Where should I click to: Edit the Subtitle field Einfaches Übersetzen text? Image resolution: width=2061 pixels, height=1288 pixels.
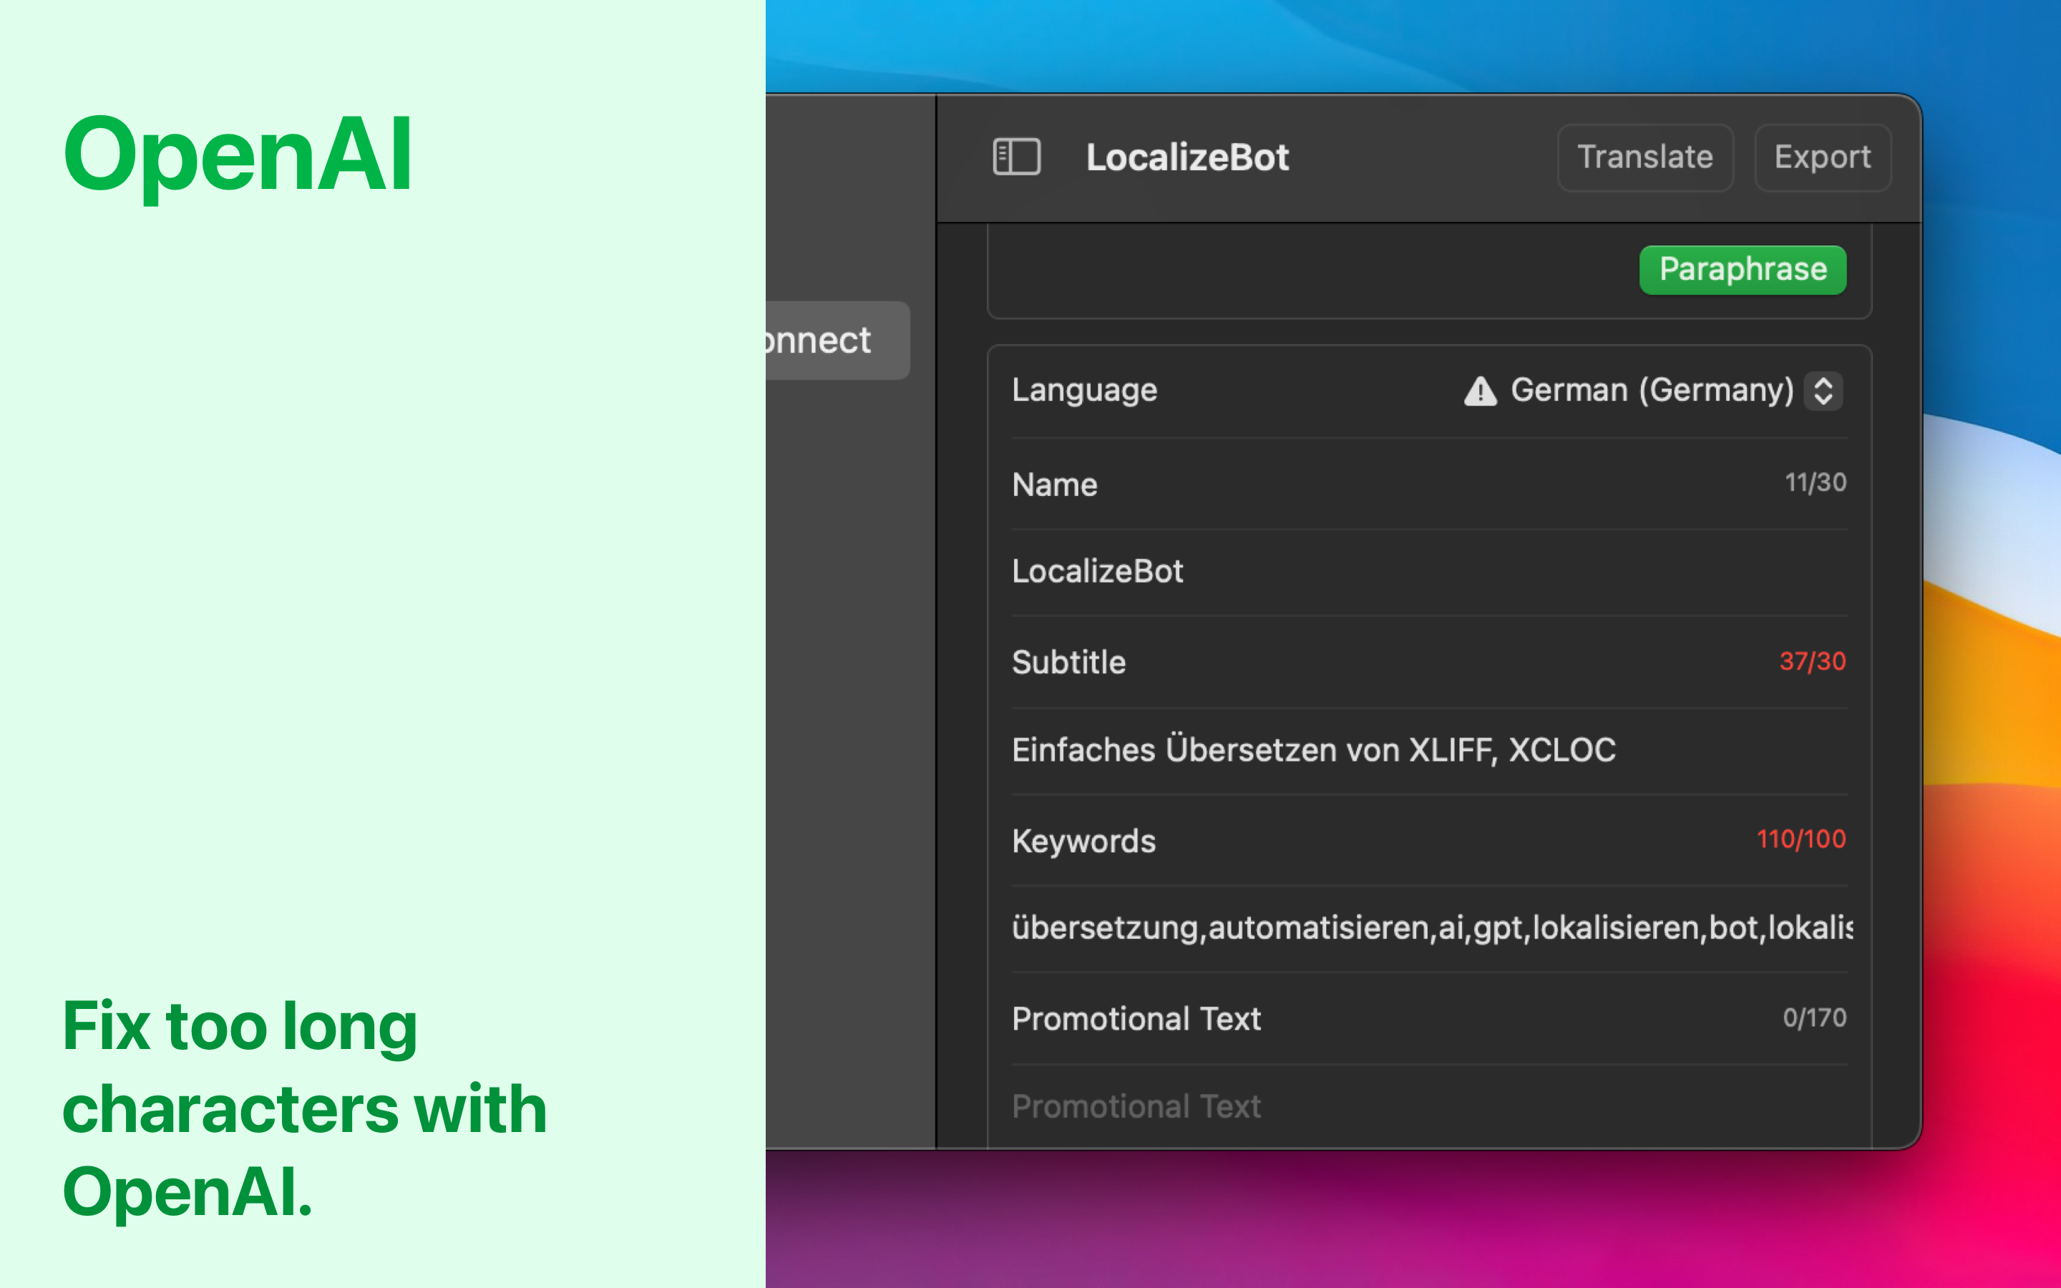[1429, 750]
